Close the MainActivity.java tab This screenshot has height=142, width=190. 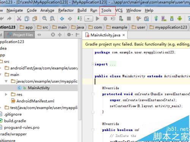tap(123, 35)
